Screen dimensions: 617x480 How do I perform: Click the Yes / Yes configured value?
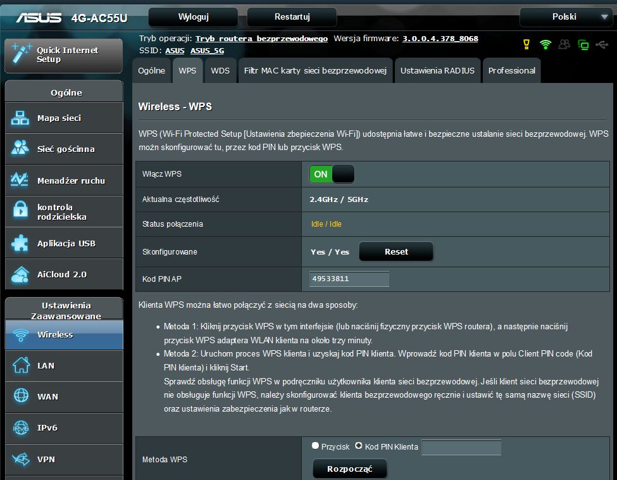click(x=330, y=252)
